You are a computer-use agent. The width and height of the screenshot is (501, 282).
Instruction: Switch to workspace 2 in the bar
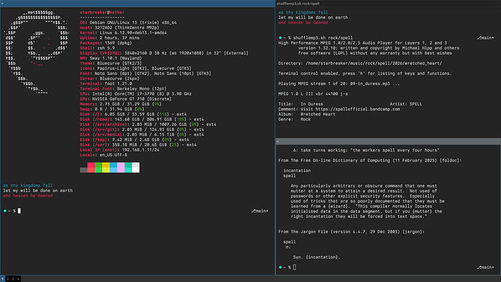click(x=8, y=279)
